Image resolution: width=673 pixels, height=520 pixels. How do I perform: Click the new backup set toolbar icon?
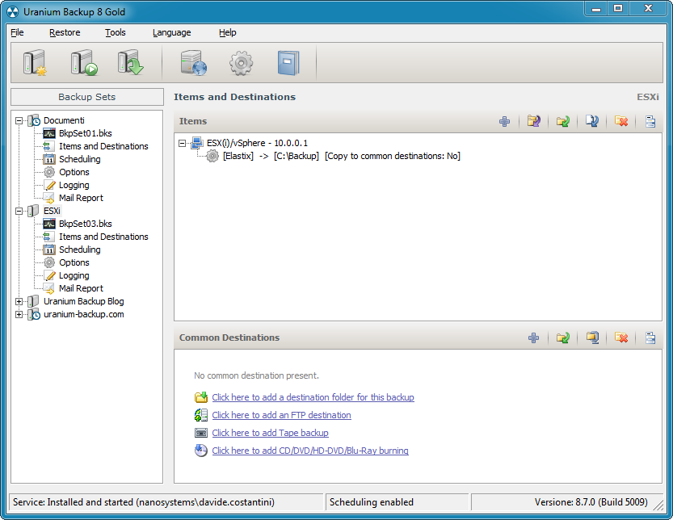(35, 63)
